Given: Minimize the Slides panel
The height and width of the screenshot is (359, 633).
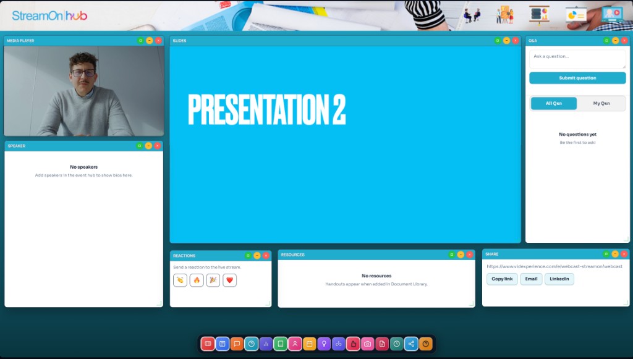Looking at the screenshot, I should click(507, 40).
